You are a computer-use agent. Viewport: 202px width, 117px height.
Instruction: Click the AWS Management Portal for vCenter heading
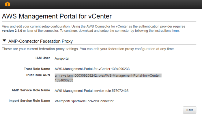pyautogui.click(x=57, y=16)
